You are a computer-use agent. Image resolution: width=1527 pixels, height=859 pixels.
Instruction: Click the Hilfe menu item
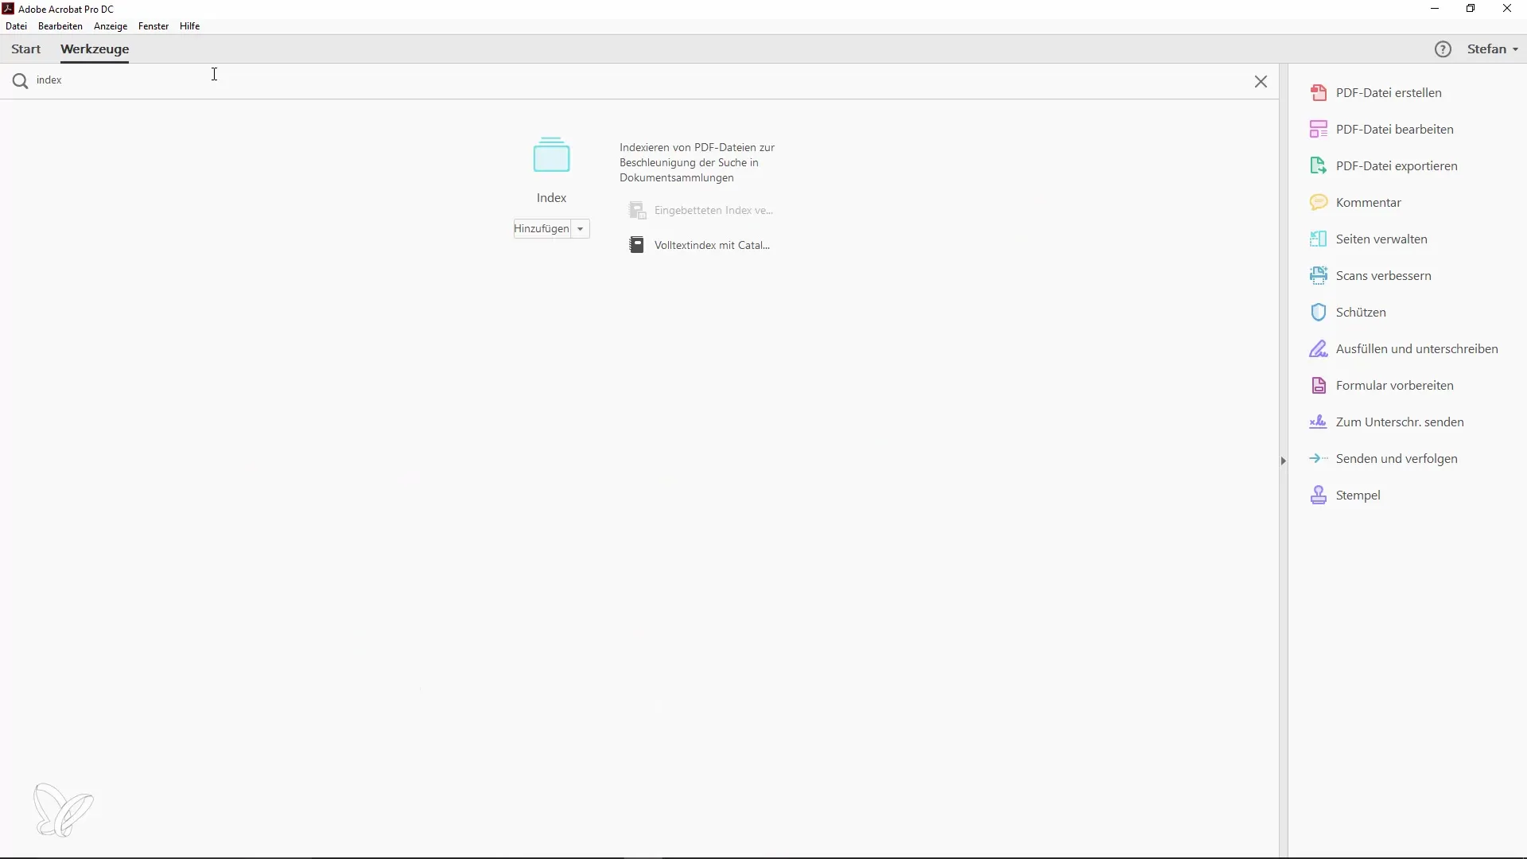(x=190, y=25)
